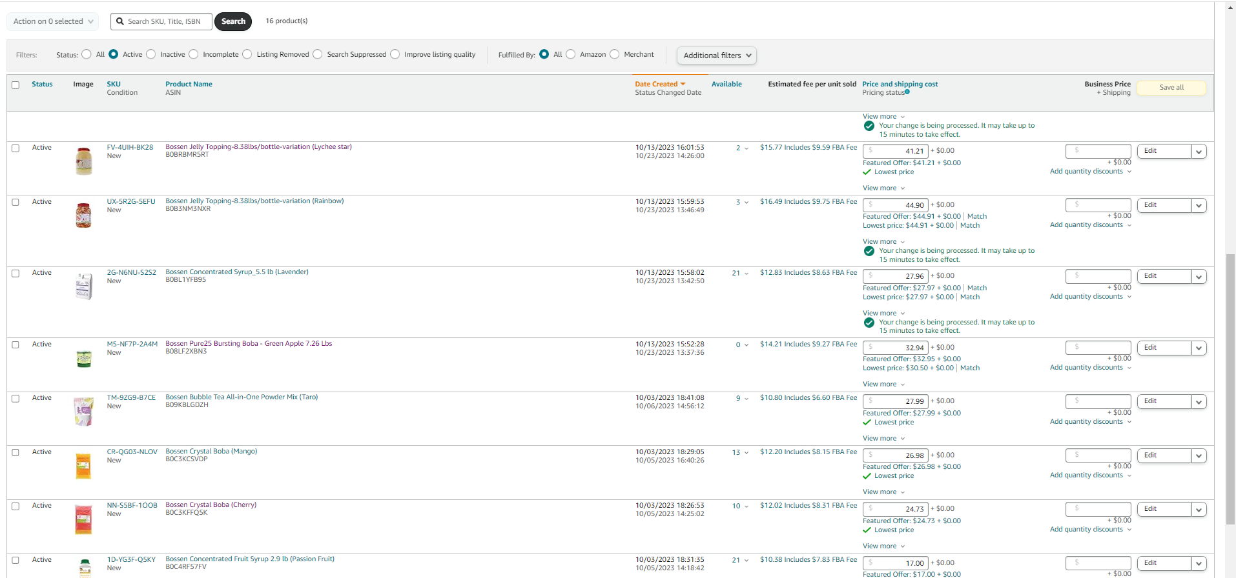The height and width of the screenshot is (578, 1236).
Task: Expand available quantity chevron for Lavender syrup
Action: click(747, 274)
